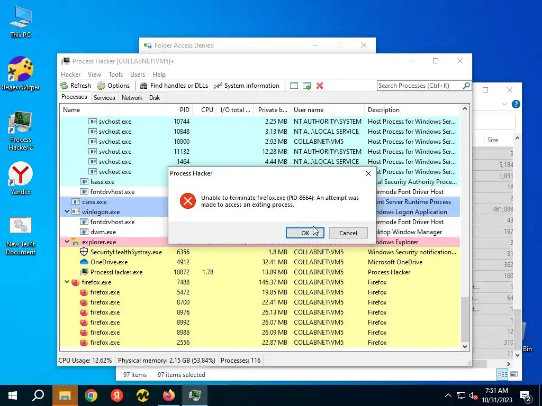The height and width of the screenshot is (406, 542).
Task: Open System information graph icon
Action: (x=218, y=86)
